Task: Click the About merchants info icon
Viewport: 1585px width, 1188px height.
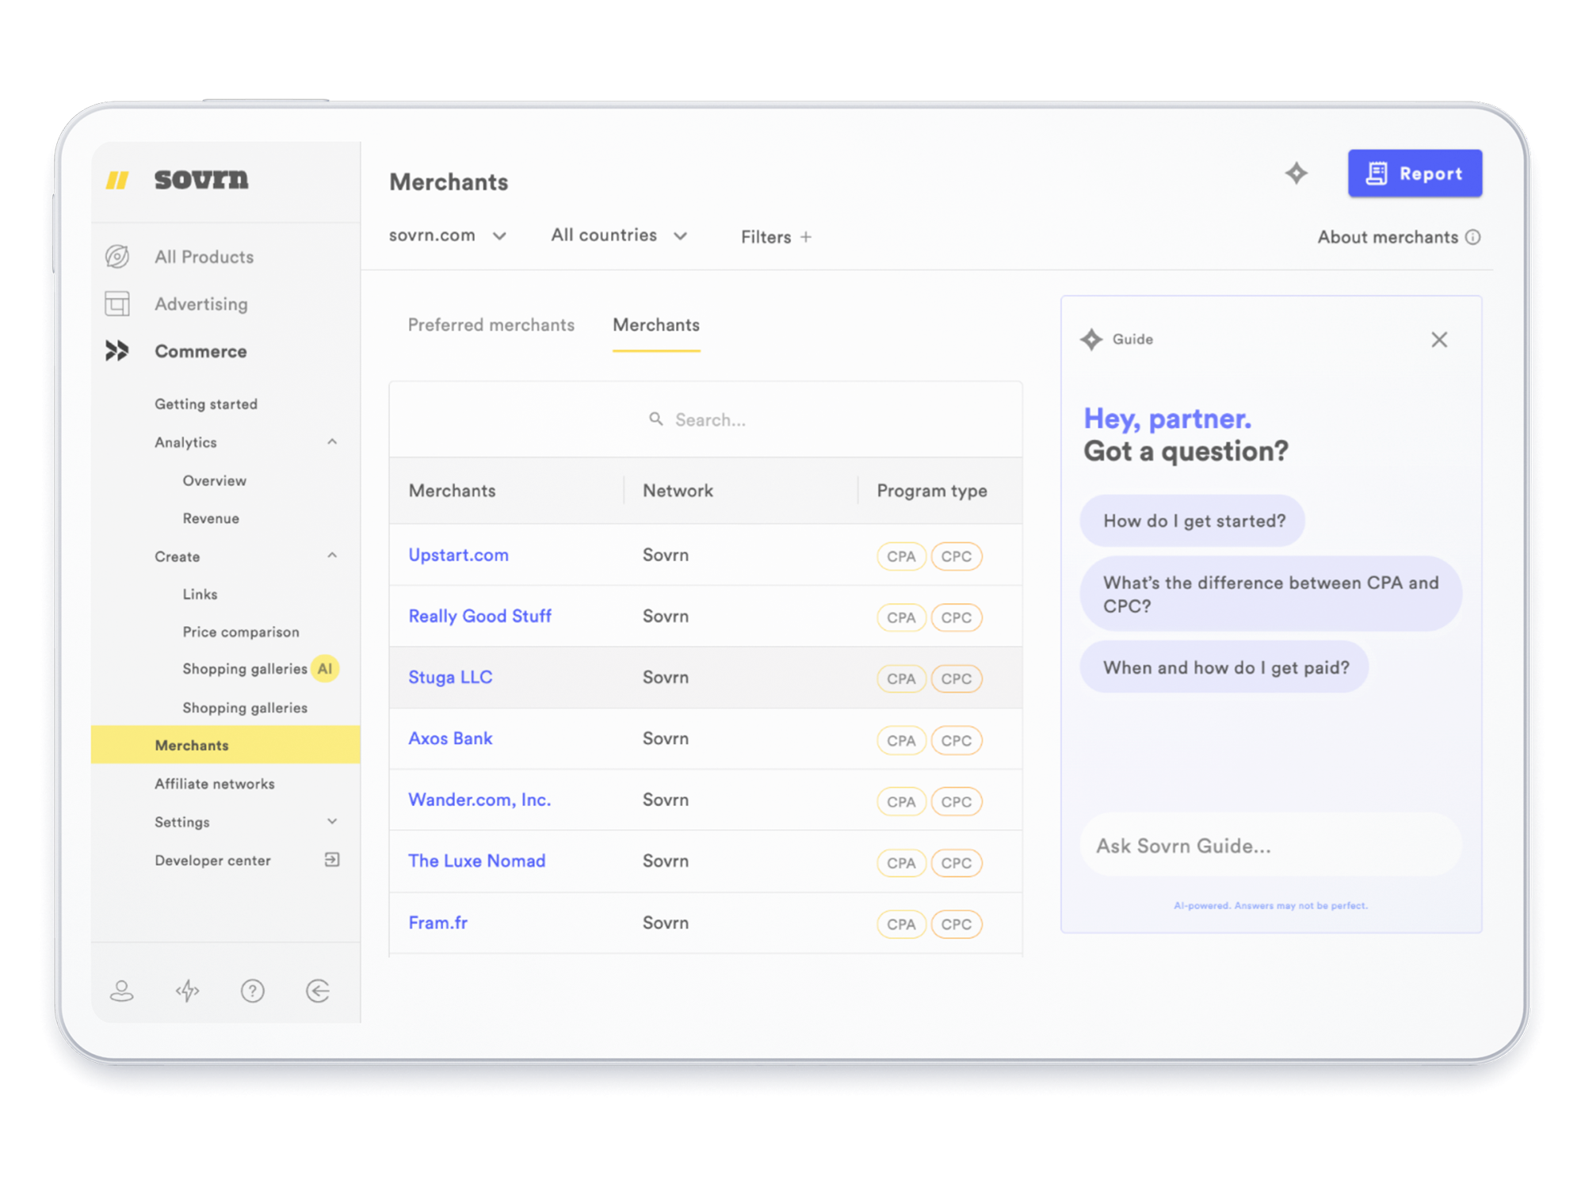Action: (x=1472, y=237)
